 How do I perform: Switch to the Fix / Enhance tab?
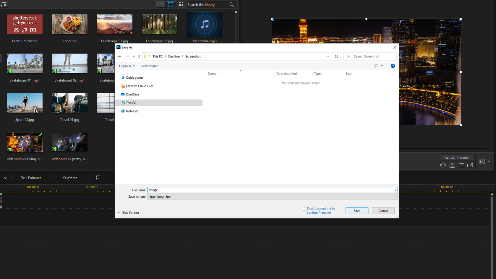coord(31,178)
